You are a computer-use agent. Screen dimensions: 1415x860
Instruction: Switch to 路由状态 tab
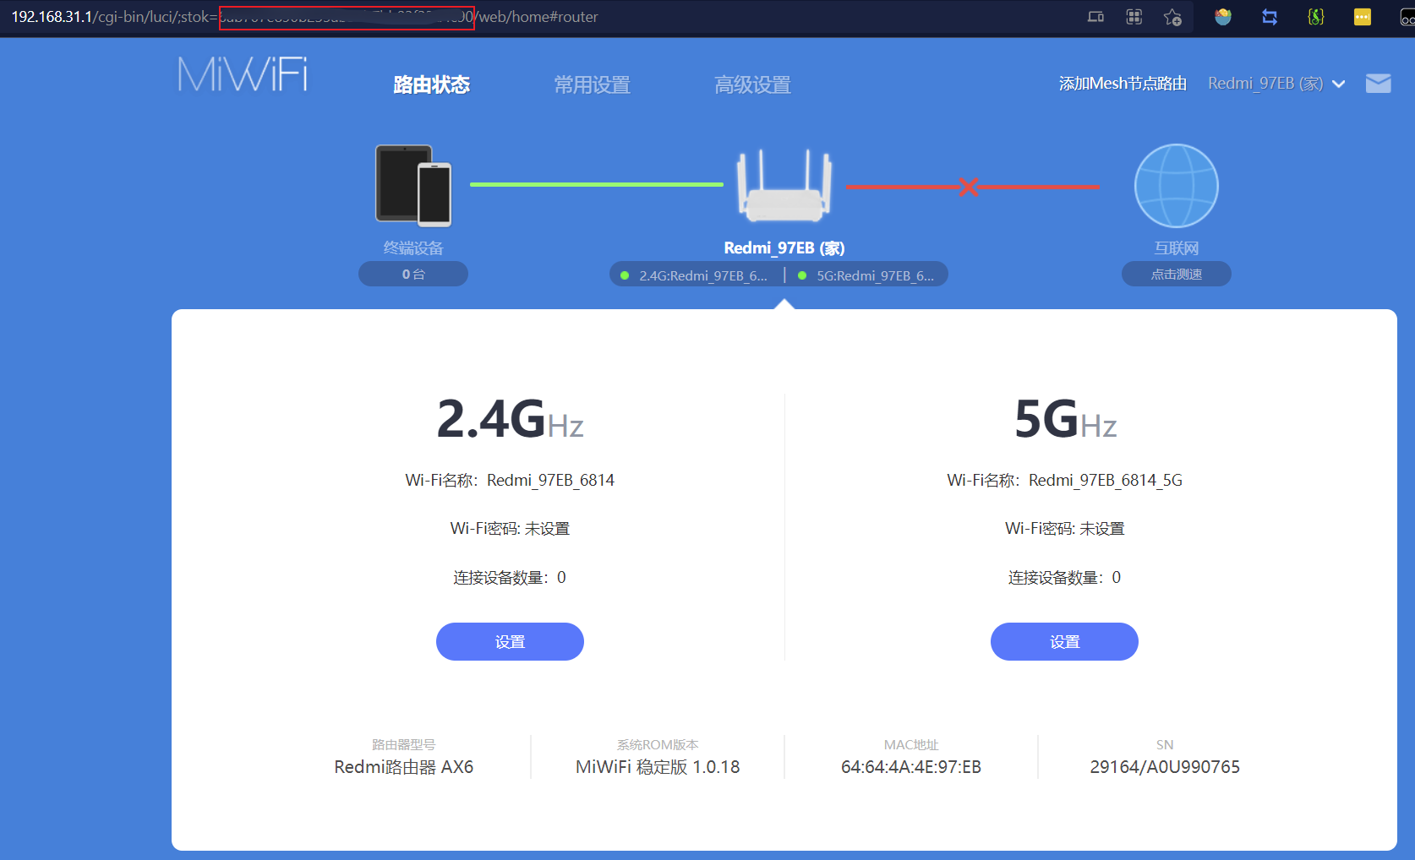pos(431,84)
